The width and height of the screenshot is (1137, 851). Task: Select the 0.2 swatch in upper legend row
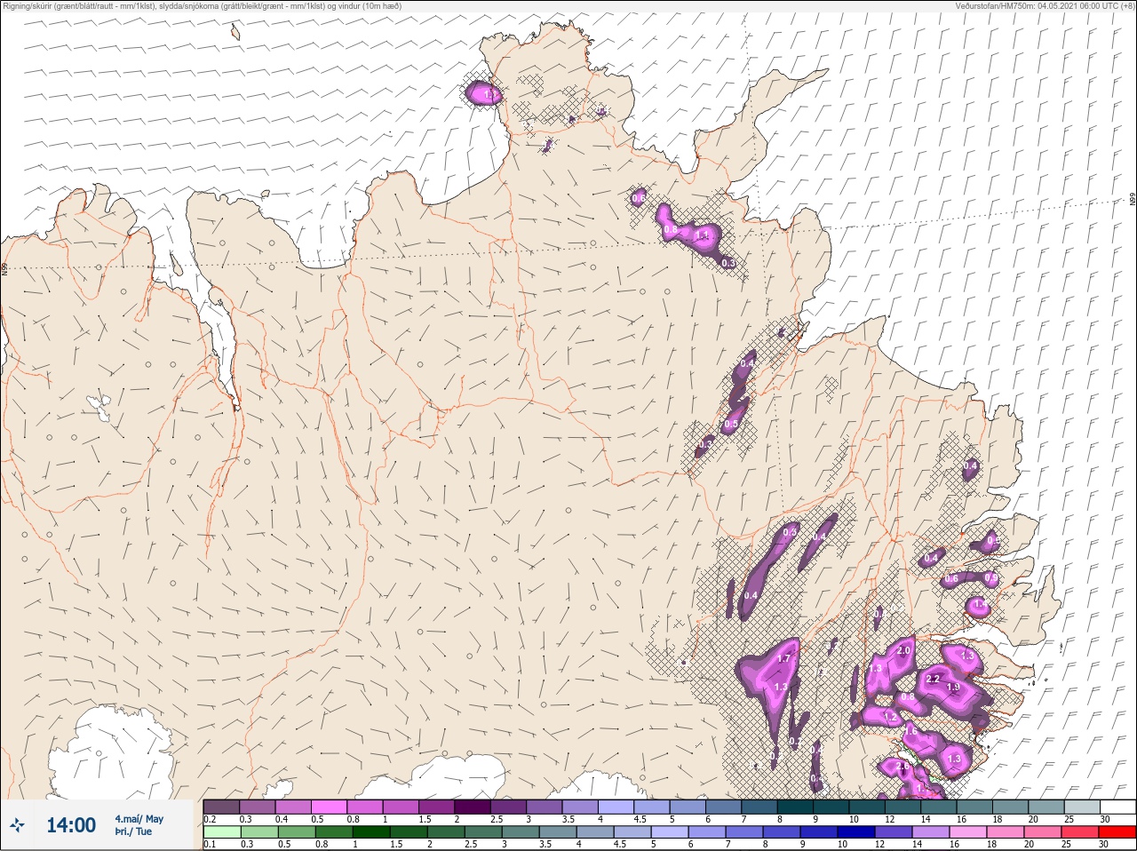tap(221, 807)
